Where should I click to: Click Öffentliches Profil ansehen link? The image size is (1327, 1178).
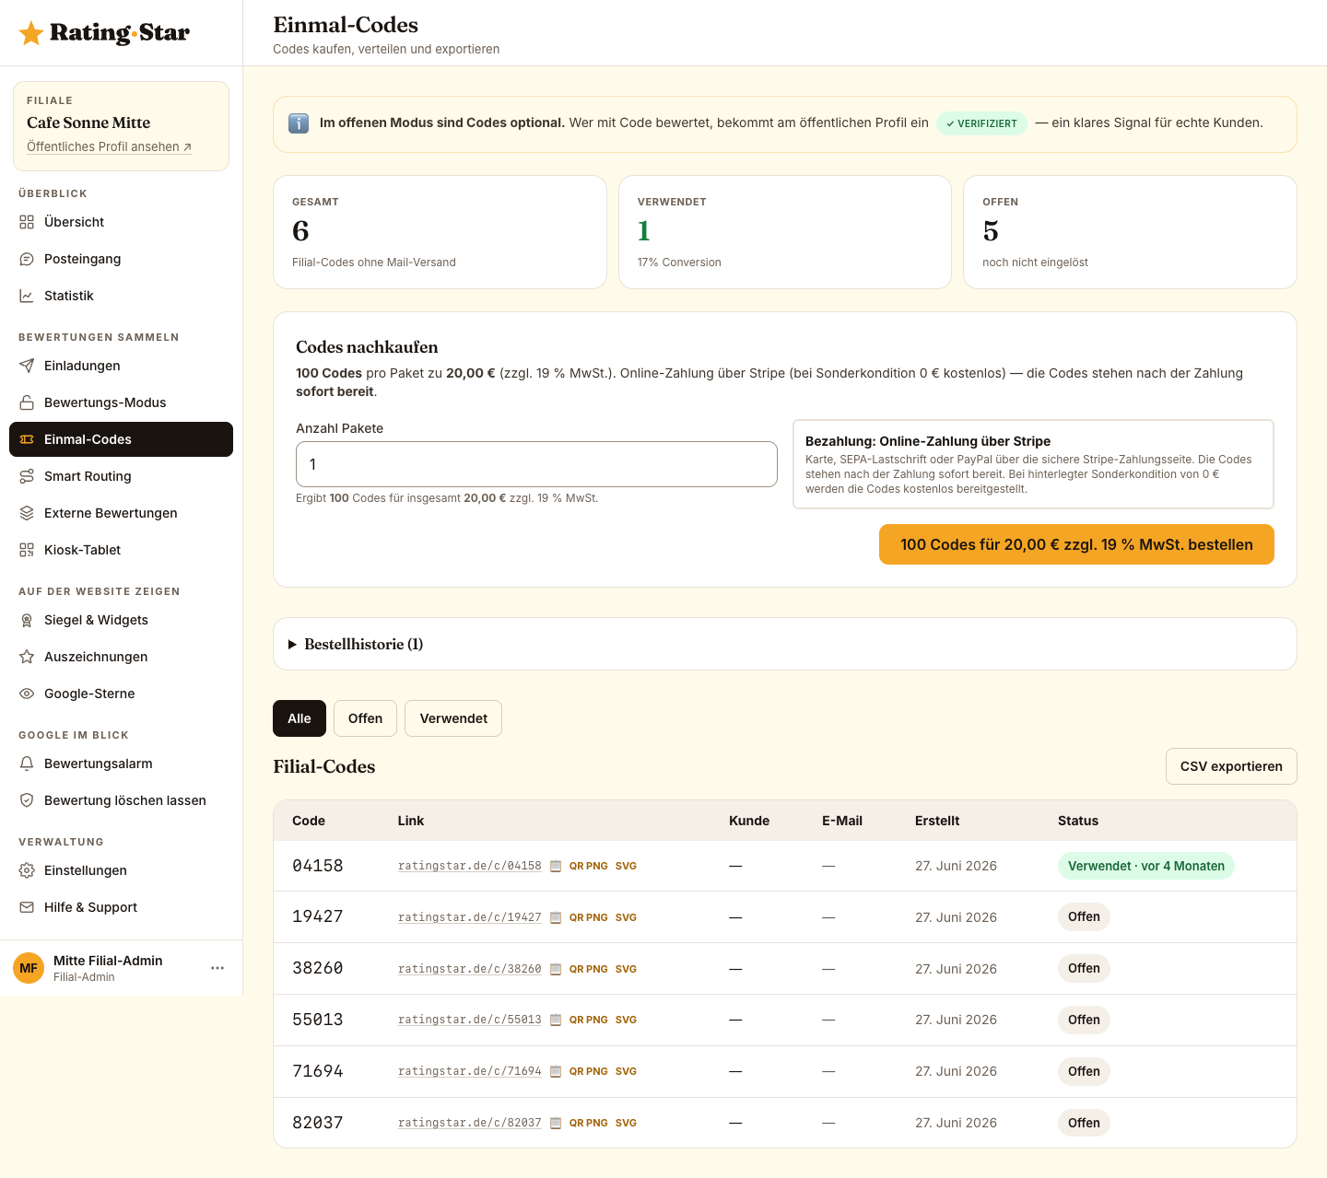click(x=110, y=146)
